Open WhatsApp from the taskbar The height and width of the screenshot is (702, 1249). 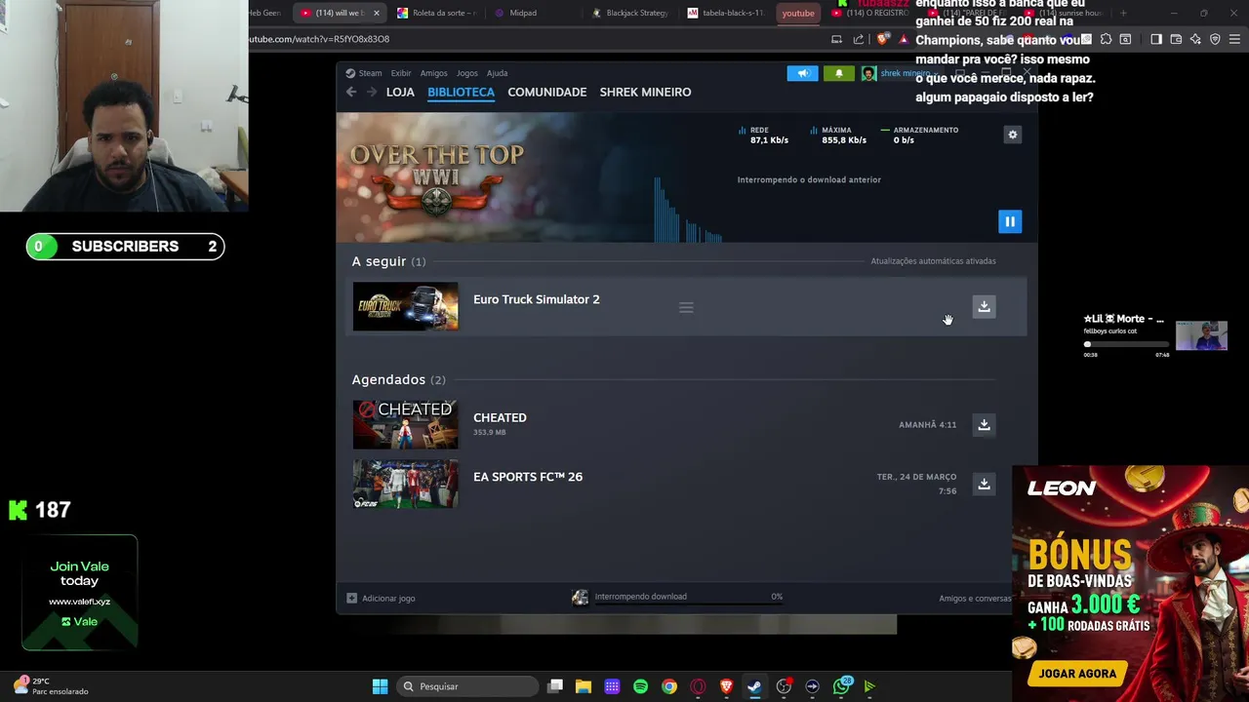[841, 686]
